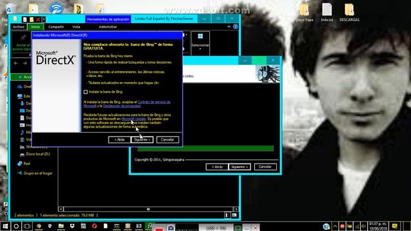The image size is (411, 231).
Task: Click the clock showing 01:37 p. m.
Action: click(x=378, y=227)
